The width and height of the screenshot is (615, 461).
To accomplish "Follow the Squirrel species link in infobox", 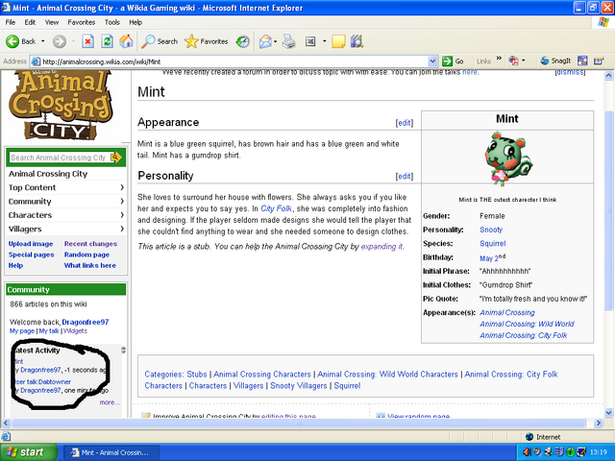I will click(x=493, y=243).
